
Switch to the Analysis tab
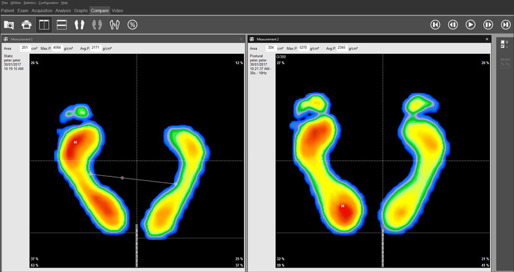tap(63, 11)
